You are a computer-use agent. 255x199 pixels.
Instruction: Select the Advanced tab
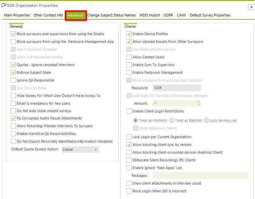click(75, 15)
